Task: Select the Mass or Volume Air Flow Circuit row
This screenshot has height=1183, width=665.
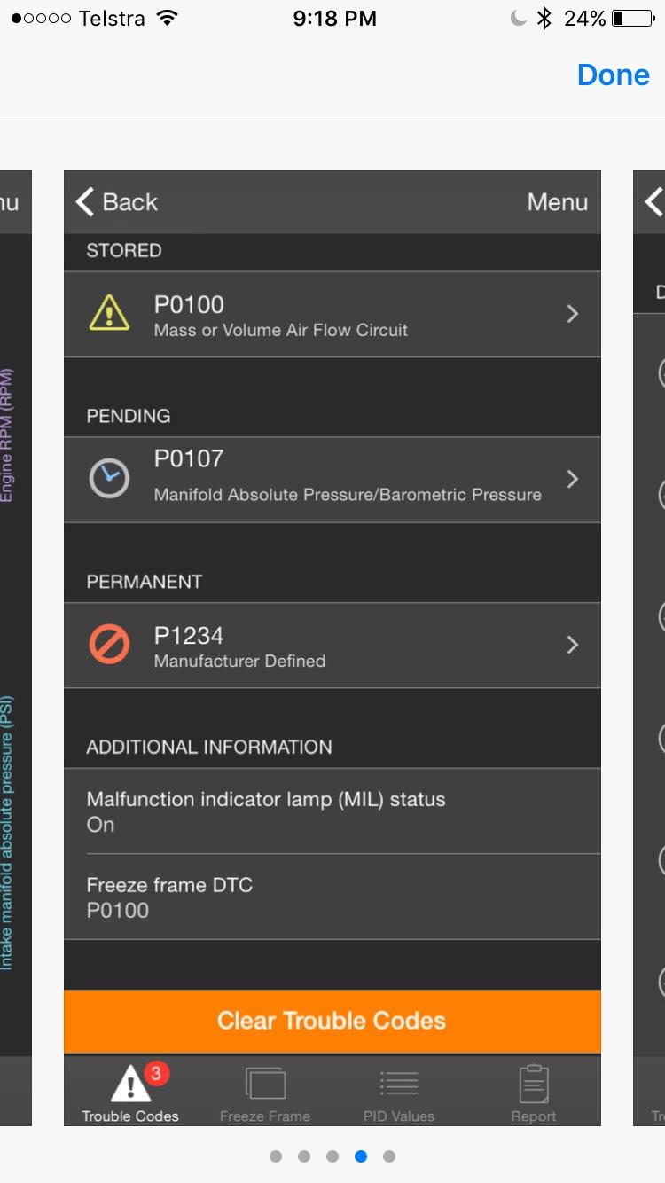Action: point(332,315)
